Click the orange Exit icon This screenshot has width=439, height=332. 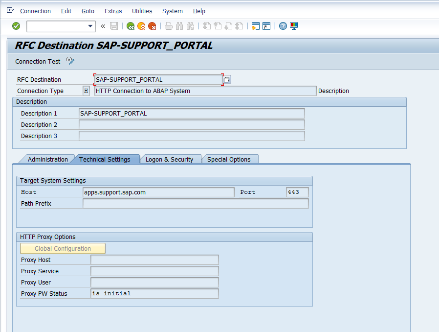pyautogui.click(x=141, y=26)
